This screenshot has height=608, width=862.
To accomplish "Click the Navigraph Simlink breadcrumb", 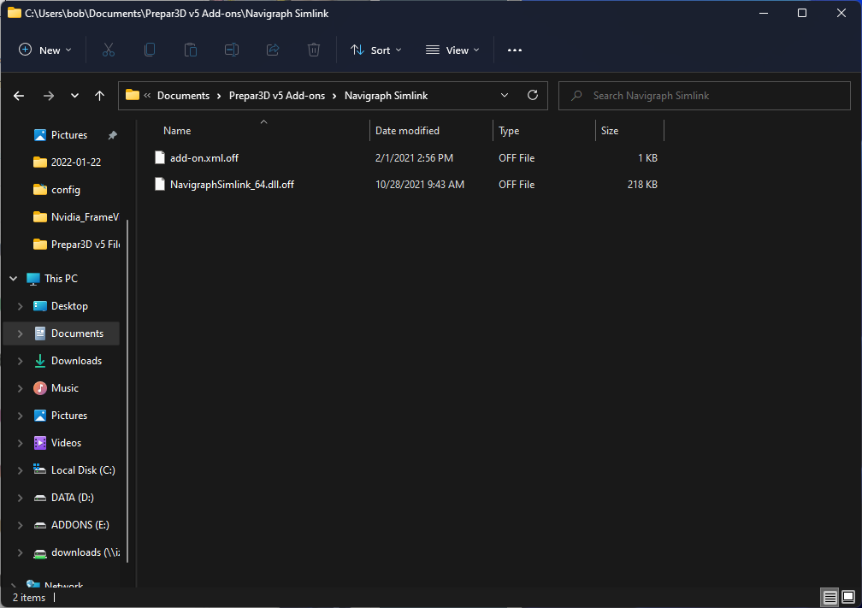I will pyautogui.click(x=386, y=96).
